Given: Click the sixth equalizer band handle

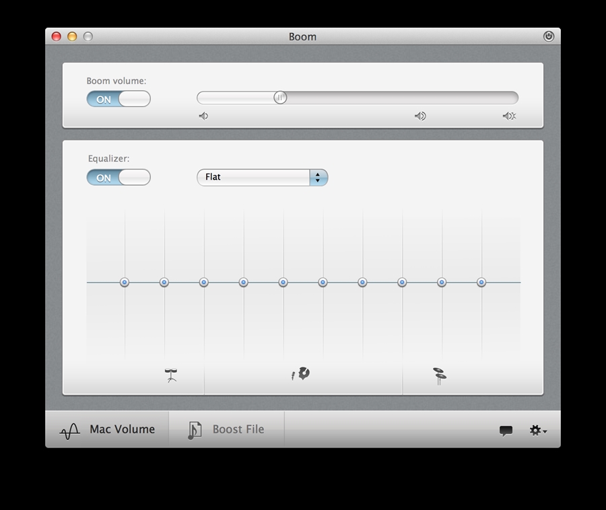Looking at the screenshot, I should (x=323, y=282).
